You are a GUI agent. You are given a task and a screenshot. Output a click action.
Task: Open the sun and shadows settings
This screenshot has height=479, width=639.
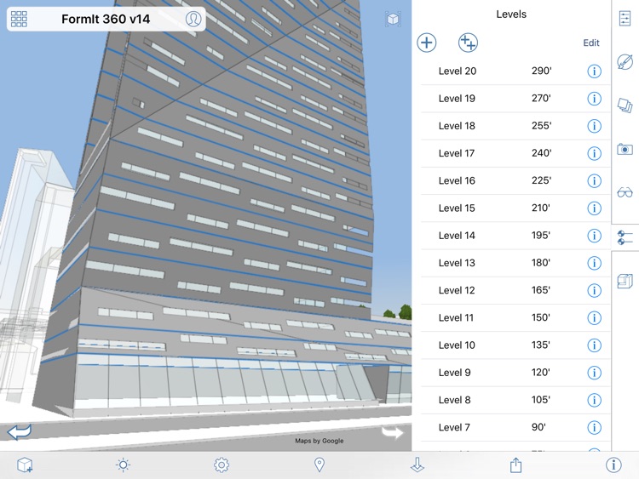click(x=123, y=465)
